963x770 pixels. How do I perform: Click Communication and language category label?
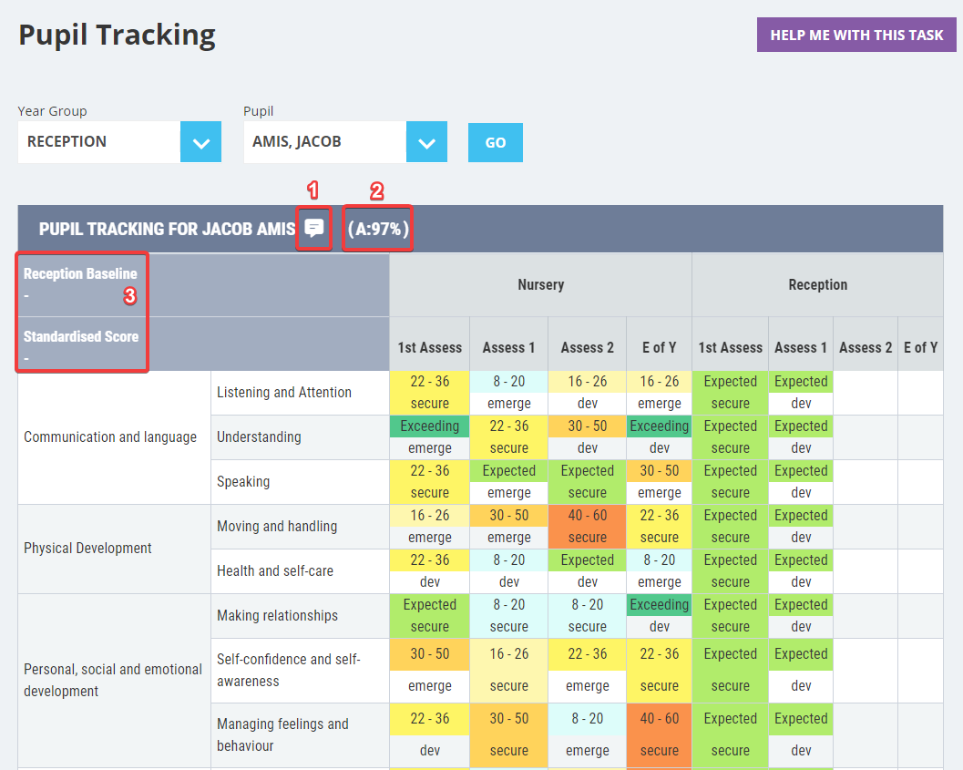pos(111,436)
